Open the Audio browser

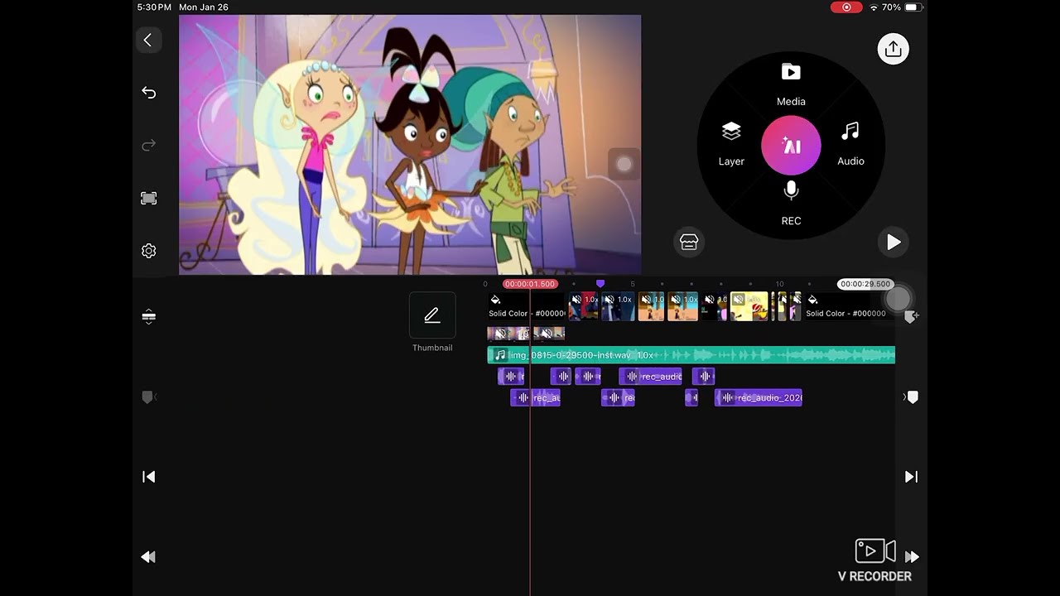850,145
